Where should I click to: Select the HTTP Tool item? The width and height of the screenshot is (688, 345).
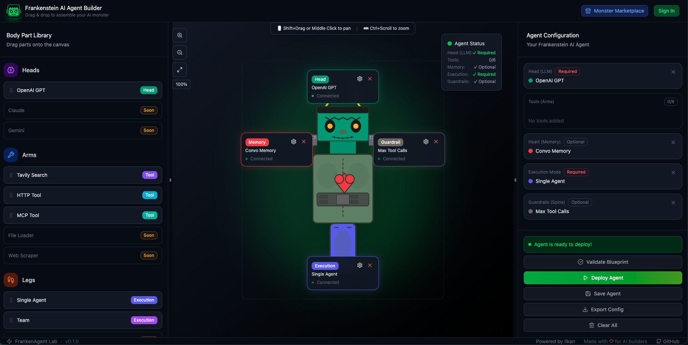coord(83,195)
